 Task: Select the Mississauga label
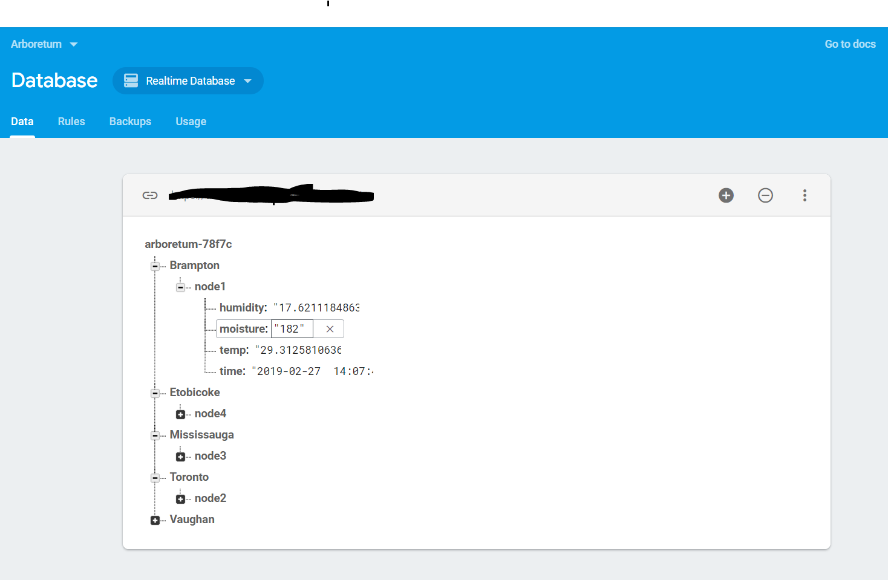201,435
